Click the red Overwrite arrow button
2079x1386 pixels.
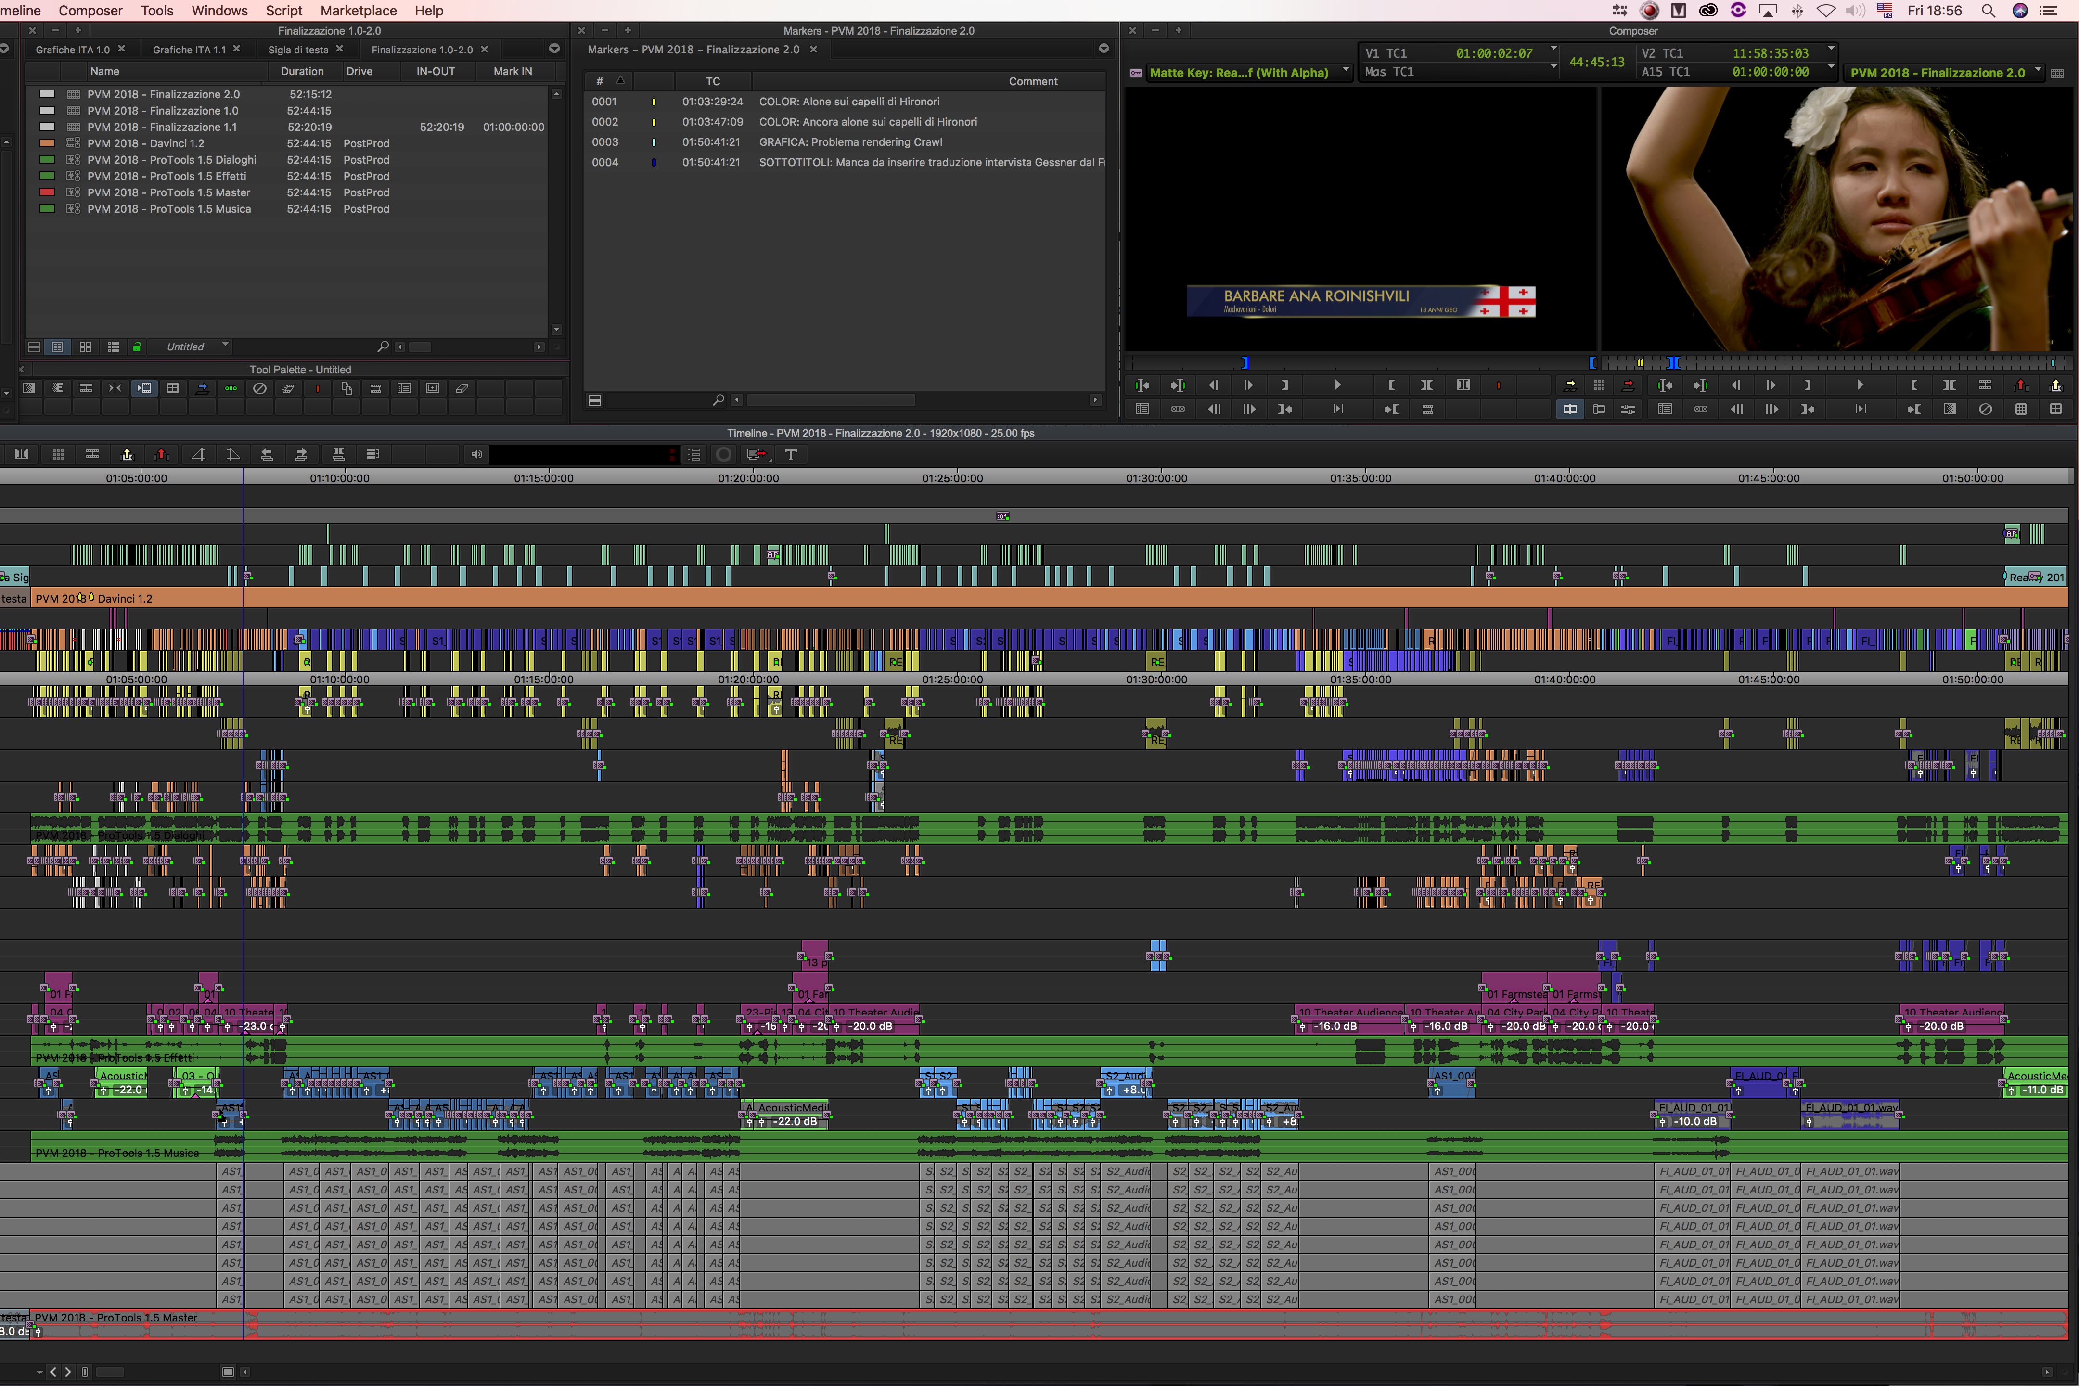1627,385
